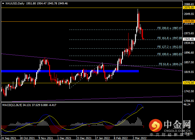Select the 2020.00 orange price label

click(x=189, y=21)
